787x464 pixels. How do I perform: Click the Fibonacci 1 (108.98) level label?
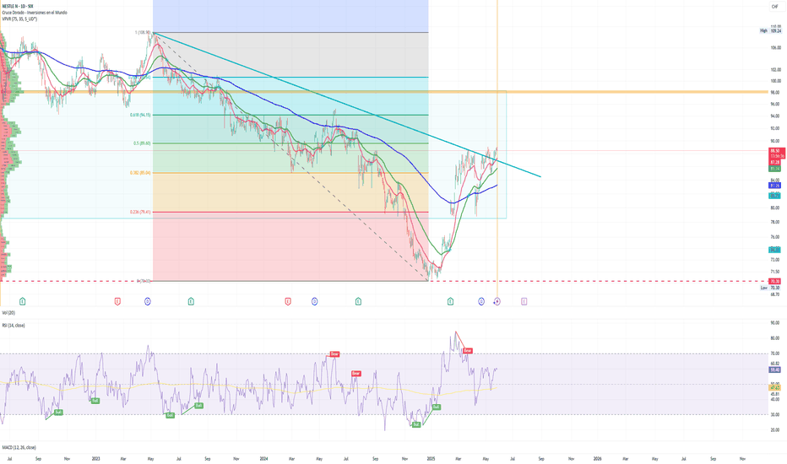[143, 33]
